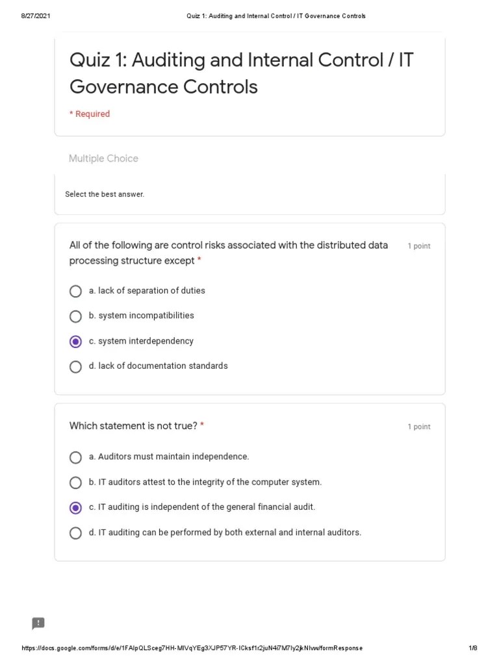Select "d. IT auditing can be performed by both auditors"
499x665 pixels.
75,533
